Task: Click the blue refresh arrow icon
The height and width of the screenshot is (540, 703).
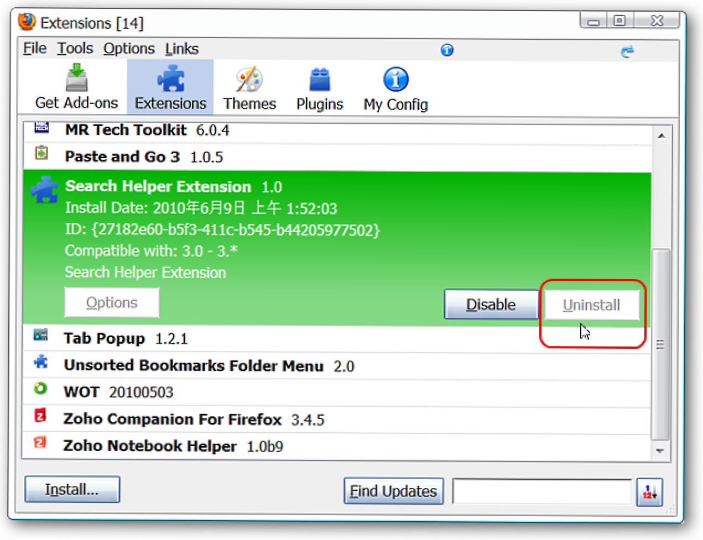Action: click(627, 51)
